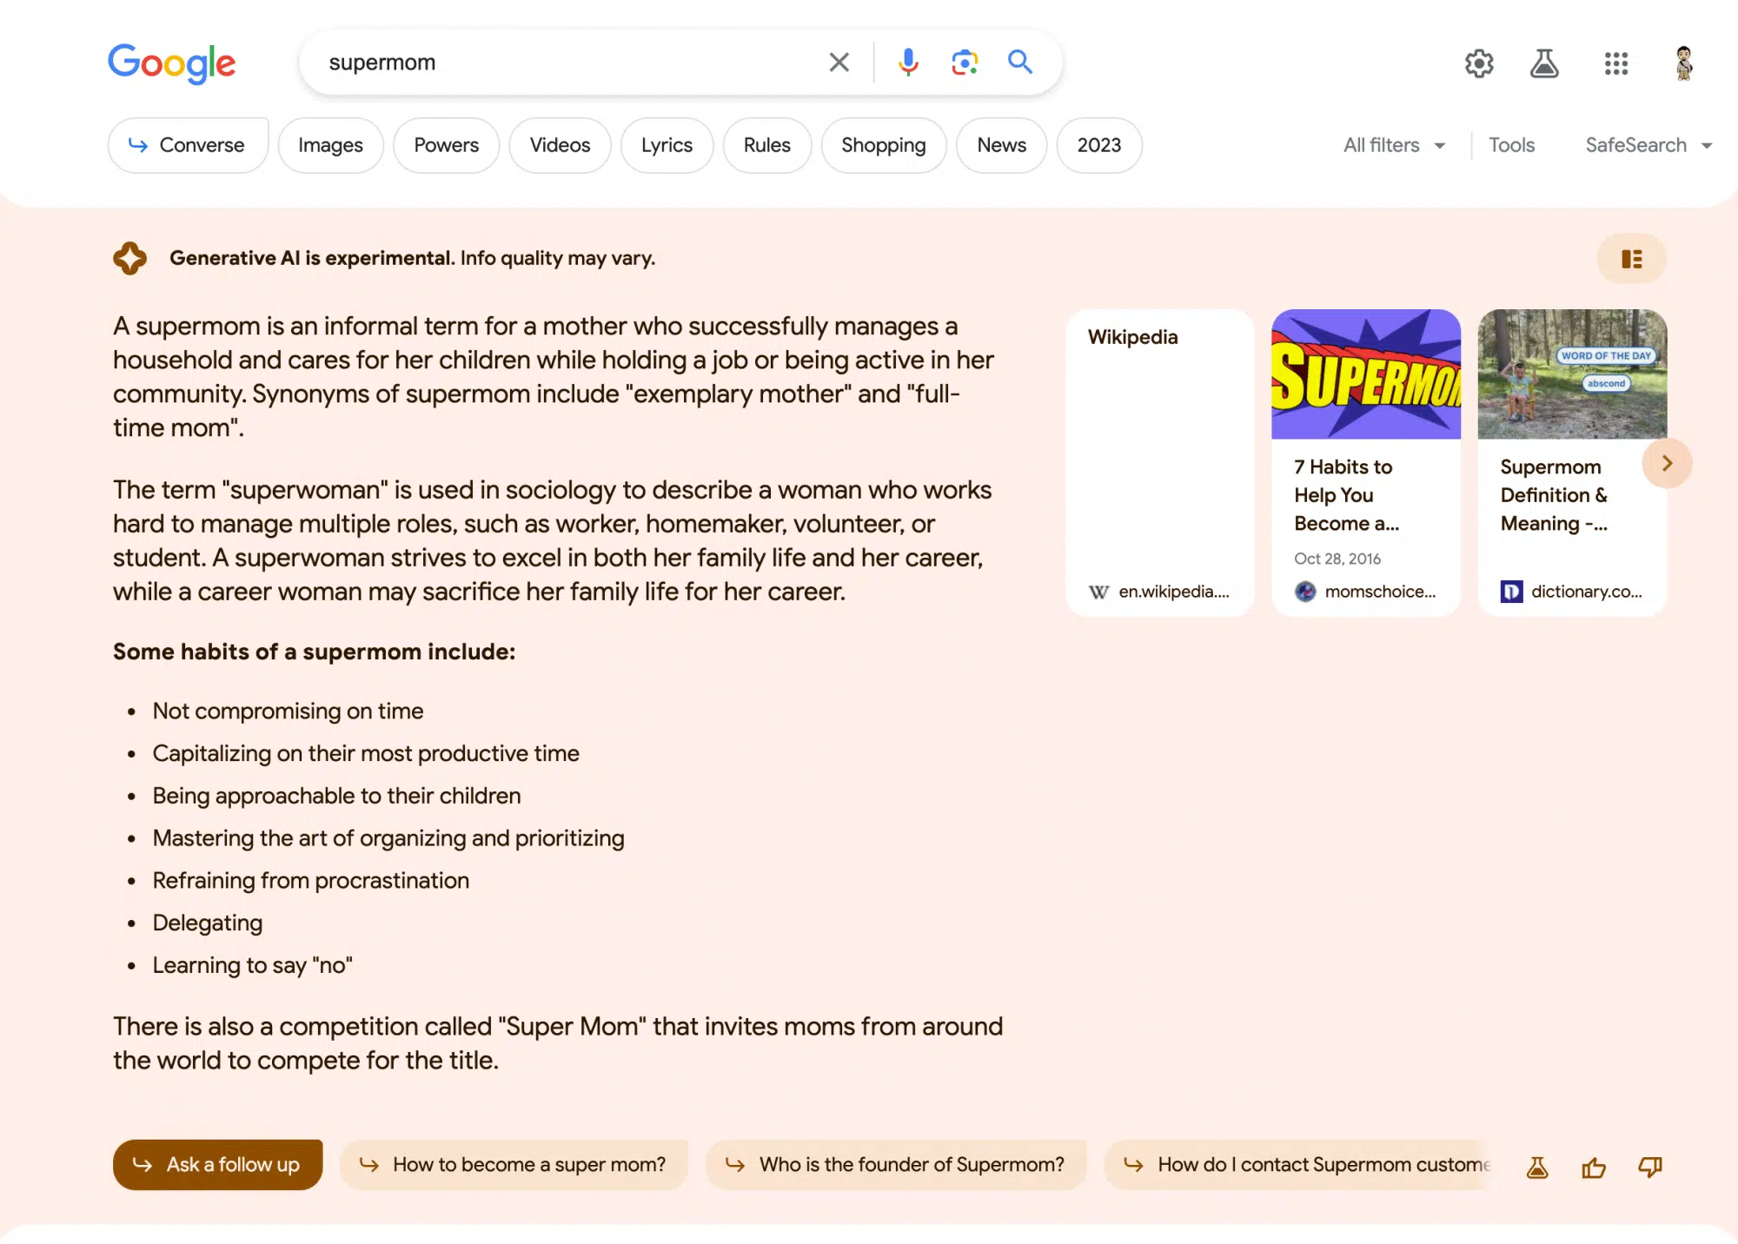Ask "How to become a super mom?"
This screenshot has height=1244, width=1738.
[514, 1165]
